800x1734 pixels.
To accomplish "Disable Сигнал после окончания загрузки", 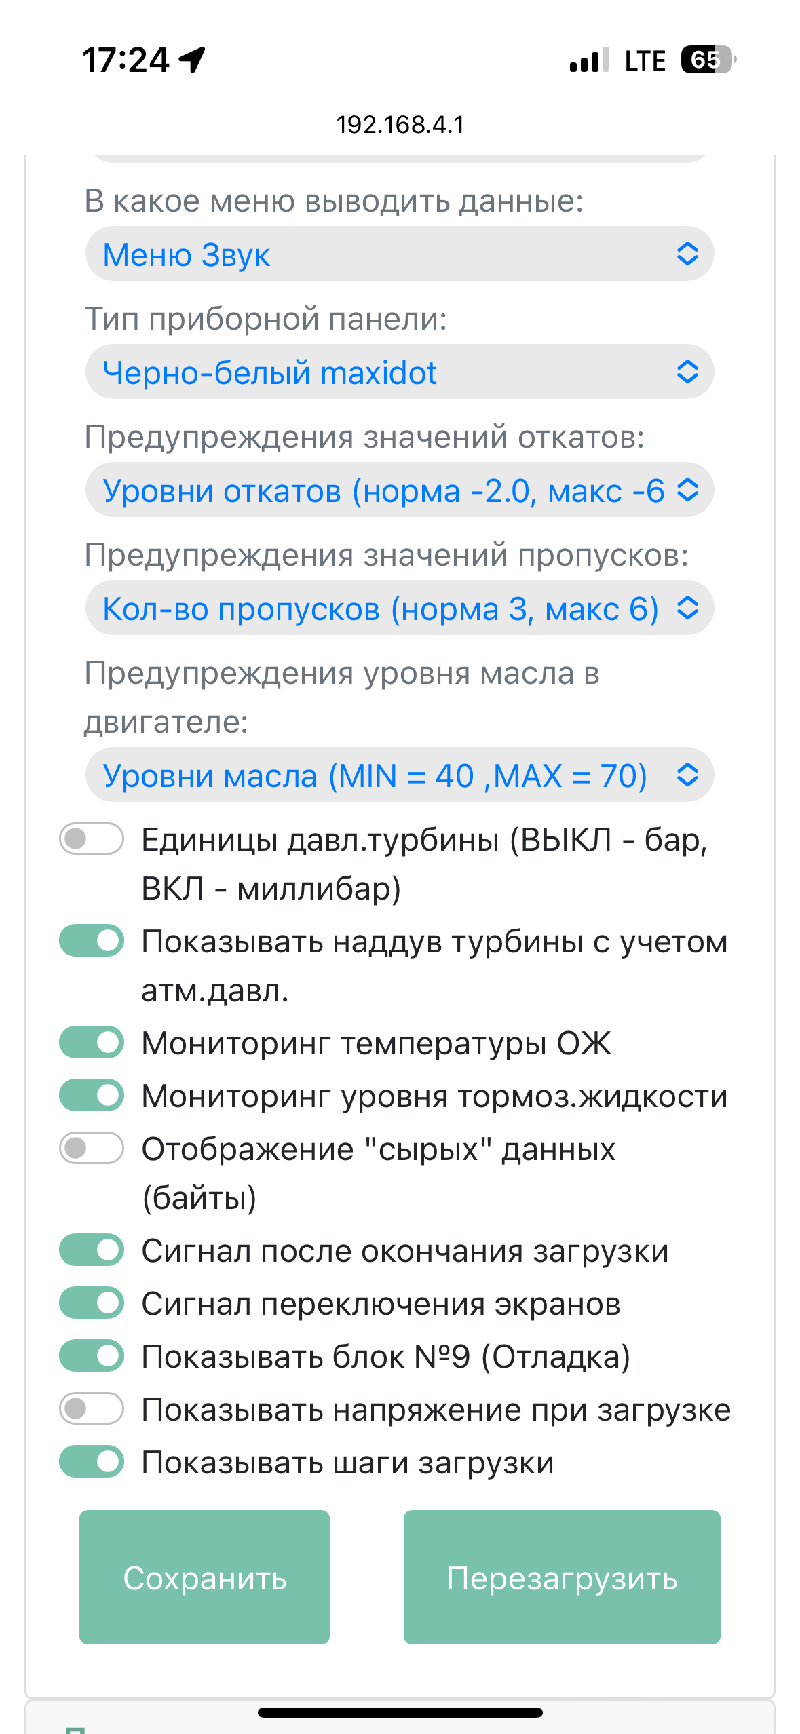I will (92, 1250).
